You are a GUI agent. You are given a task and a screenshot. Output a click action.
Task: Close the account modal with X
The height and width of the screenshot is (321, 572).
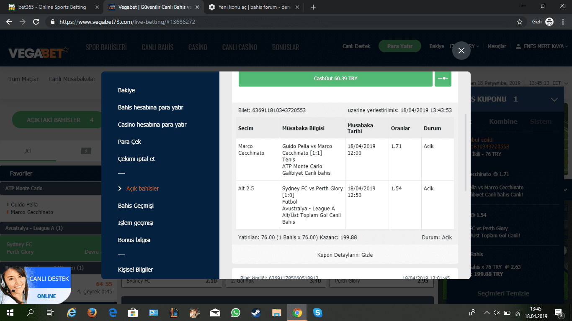pos(461,51)
